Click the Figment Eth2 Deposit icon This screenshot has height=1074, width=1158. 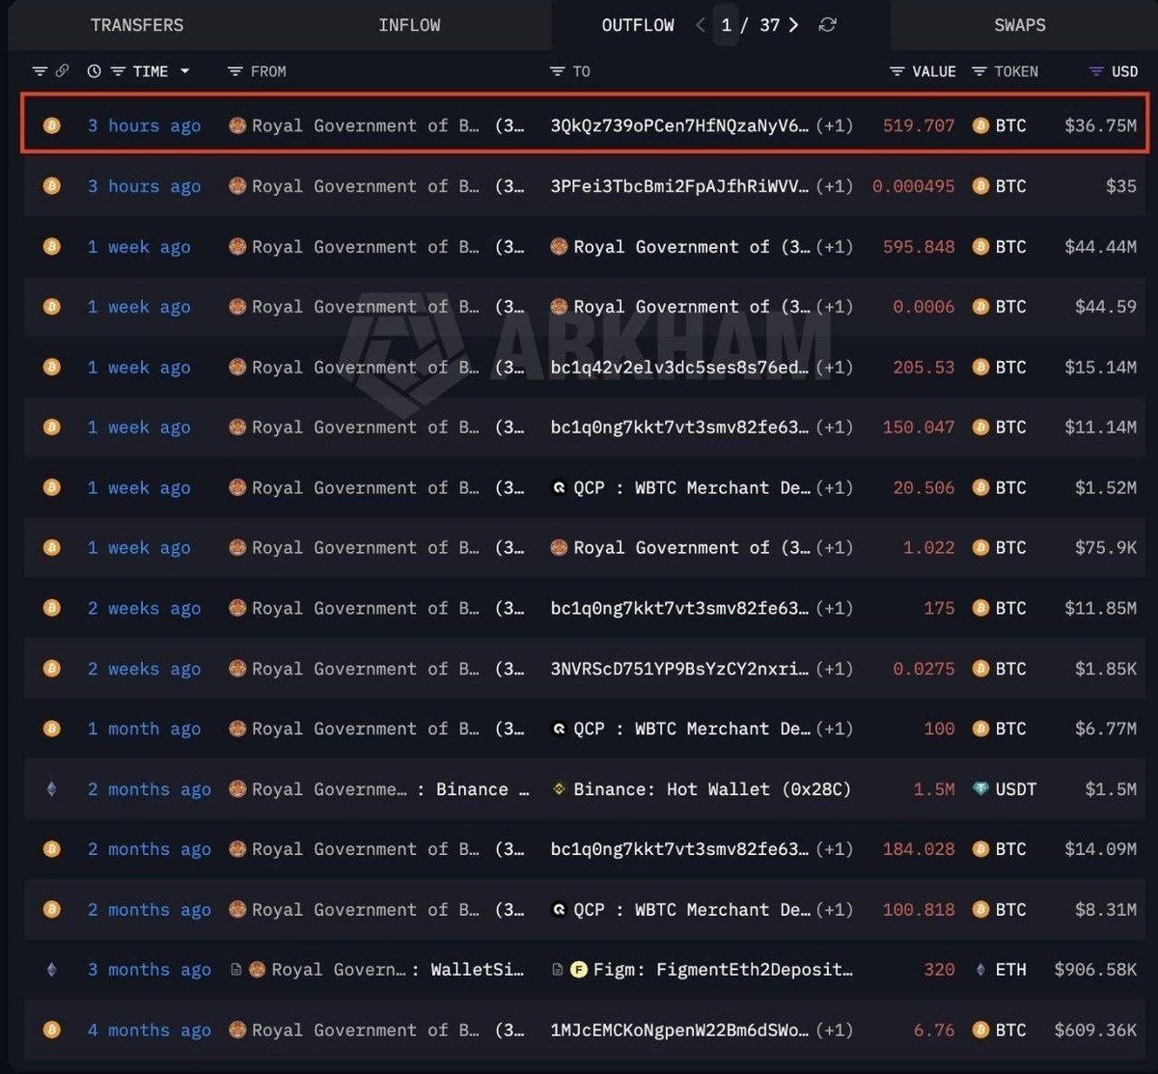[x=578, y=970]
